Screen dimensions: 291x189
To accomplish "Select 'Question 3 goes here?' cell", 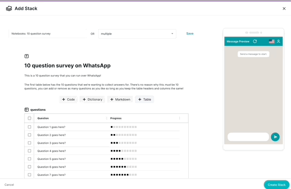I will (51, 143).
